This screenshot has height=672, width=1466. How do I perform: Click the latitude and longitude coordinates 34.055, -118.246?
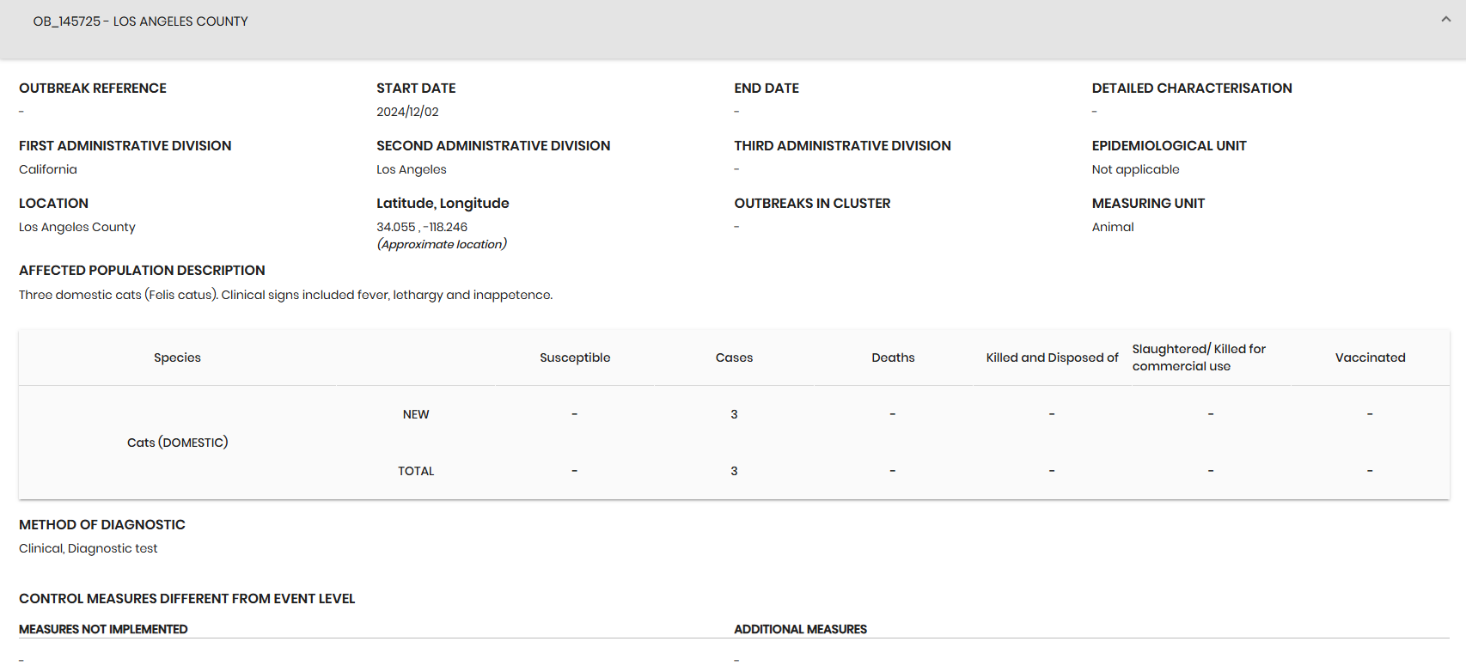[x=422, y=227]
